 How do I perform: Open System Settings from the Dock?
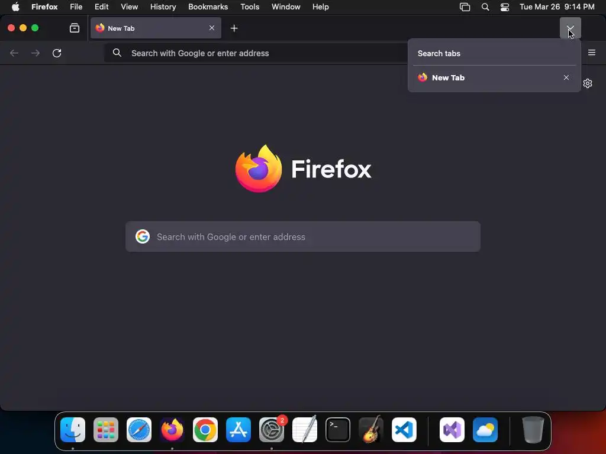click(x=272, y=430)
